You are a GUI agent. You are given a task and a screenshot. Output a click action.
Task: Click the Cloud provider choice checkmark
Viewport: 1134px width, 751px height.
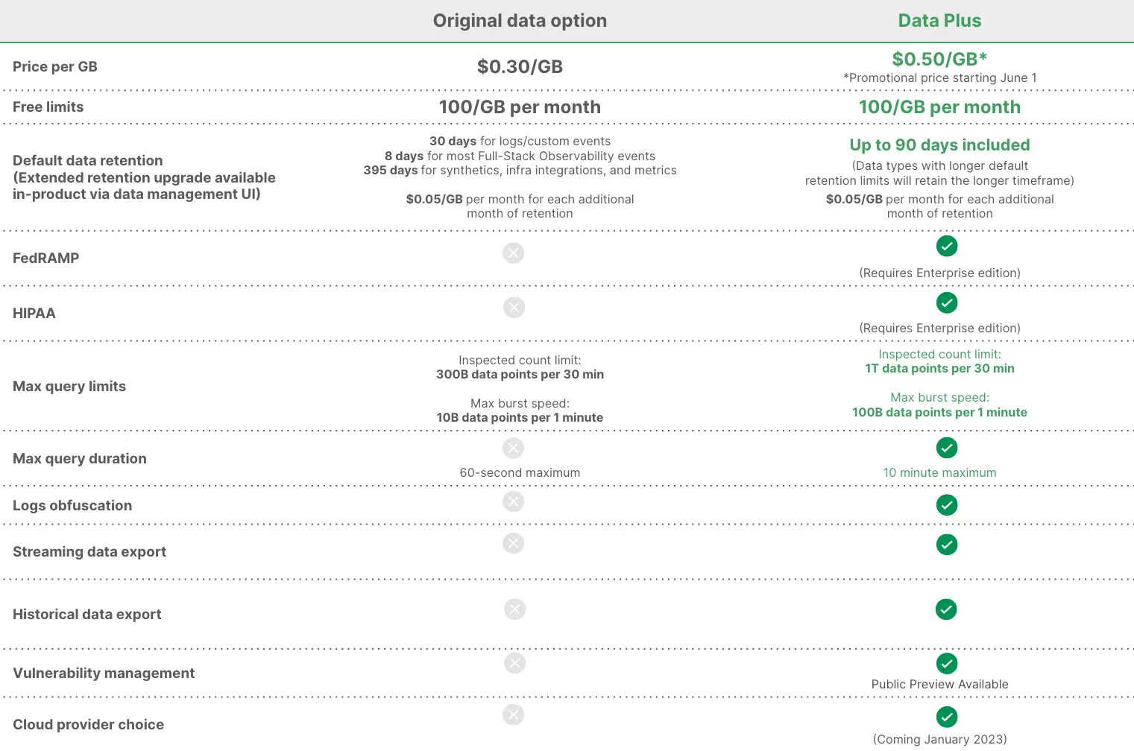coord(946,717)
